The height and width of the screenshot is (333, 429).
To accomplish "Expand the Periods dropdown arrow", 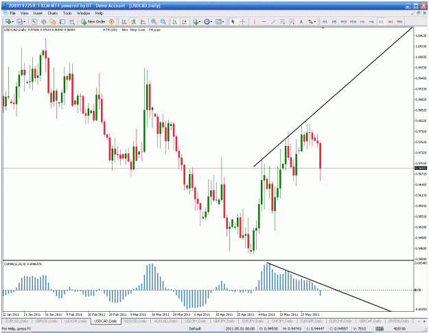I will coord(211,22).
